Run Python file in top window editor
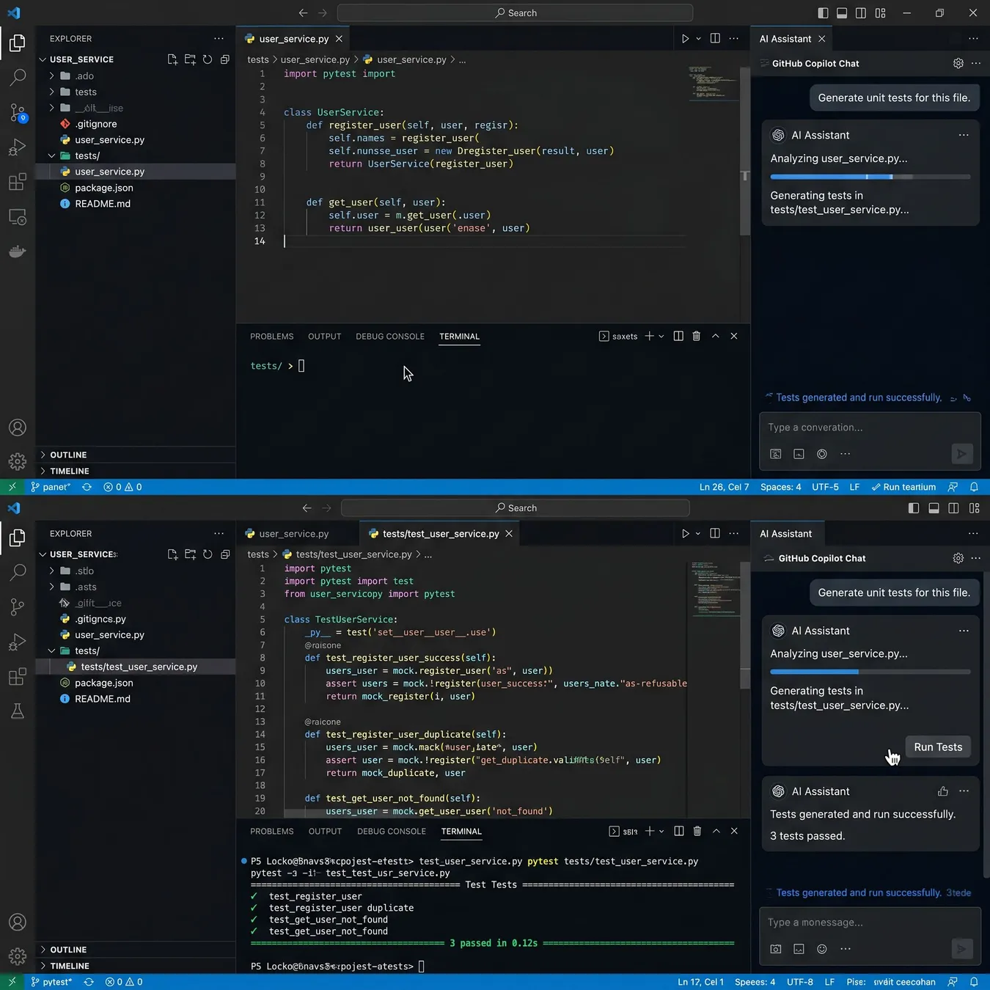This screenshot has height=990, width=990. click(x=685, y=38)
